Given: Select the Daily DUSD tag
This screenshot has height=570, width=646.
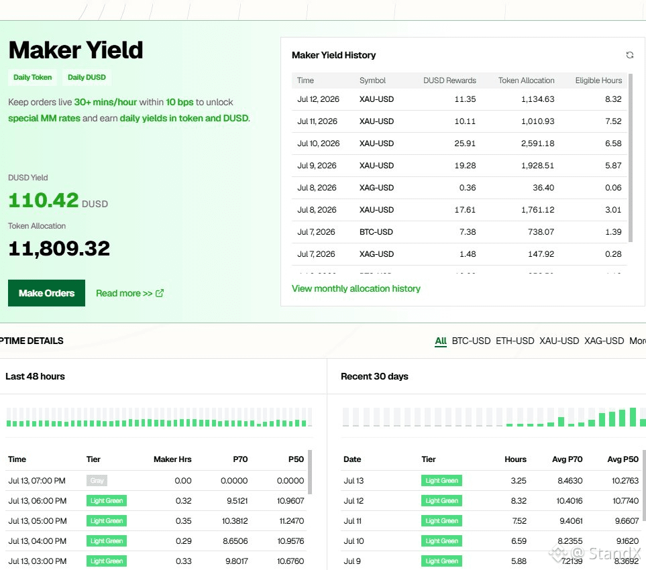Looking at the screenshot, I should coord(87,77).
